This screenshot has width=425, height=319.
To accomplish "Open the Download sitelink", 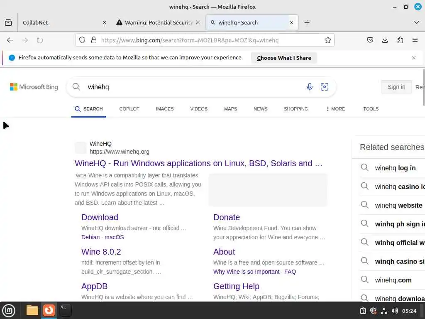I will [100, 217].
